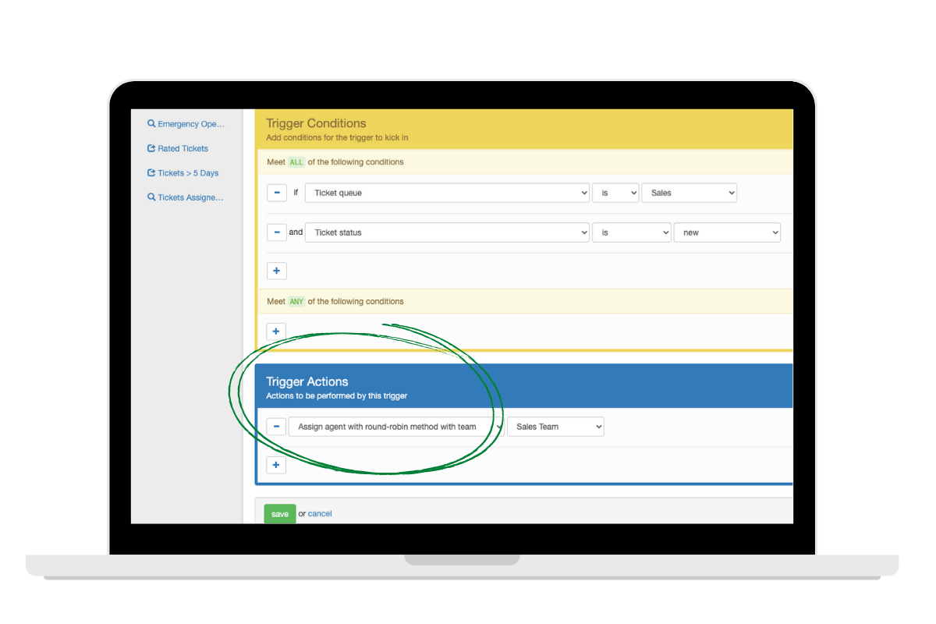The image size is (936, 624).
Task: Remove the Ticket status condition with minus button
Action: [277, 232]
